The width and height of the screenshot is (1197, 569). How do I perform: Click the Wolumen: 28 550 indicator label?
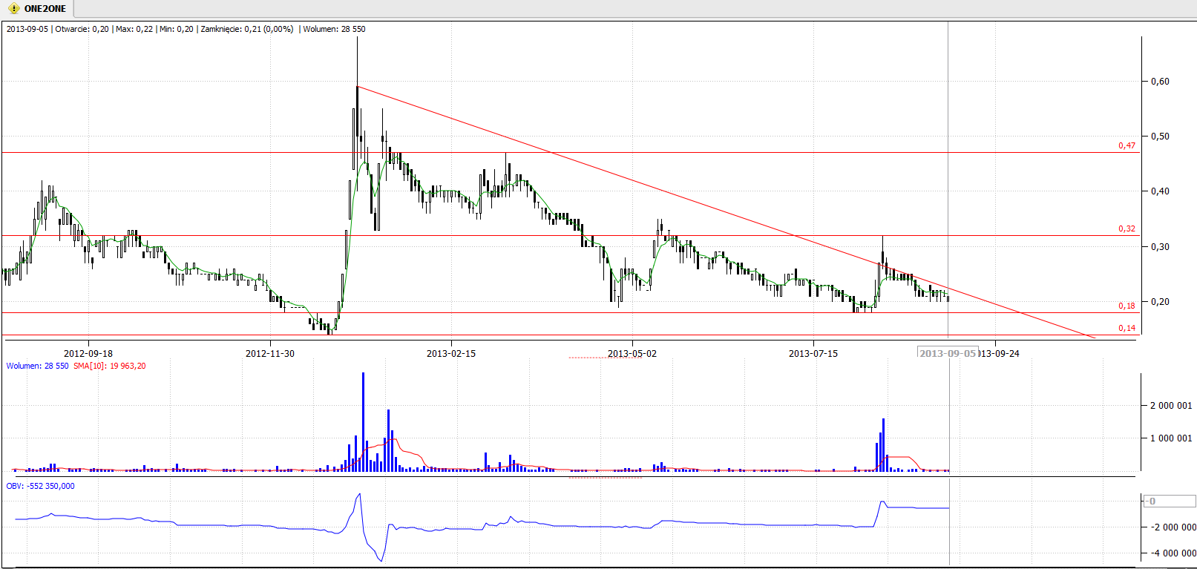coord(37,366)
